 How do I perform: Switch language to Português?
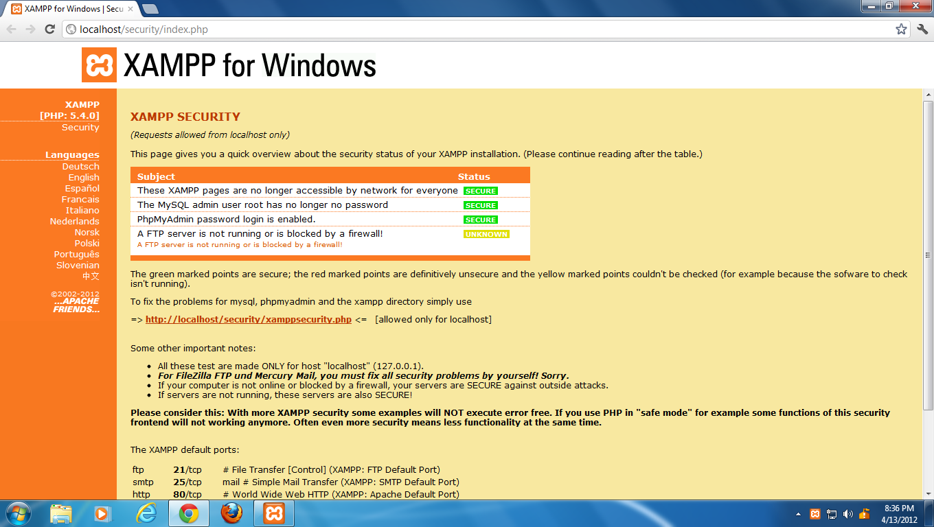tap(77, 255)
